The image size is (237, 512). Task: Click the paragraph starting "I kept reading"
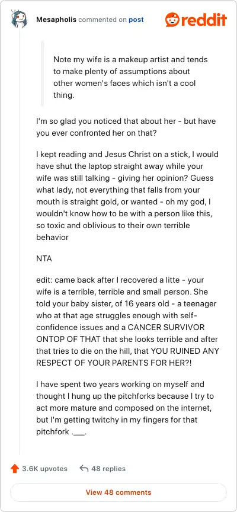[x=127, y=196]
